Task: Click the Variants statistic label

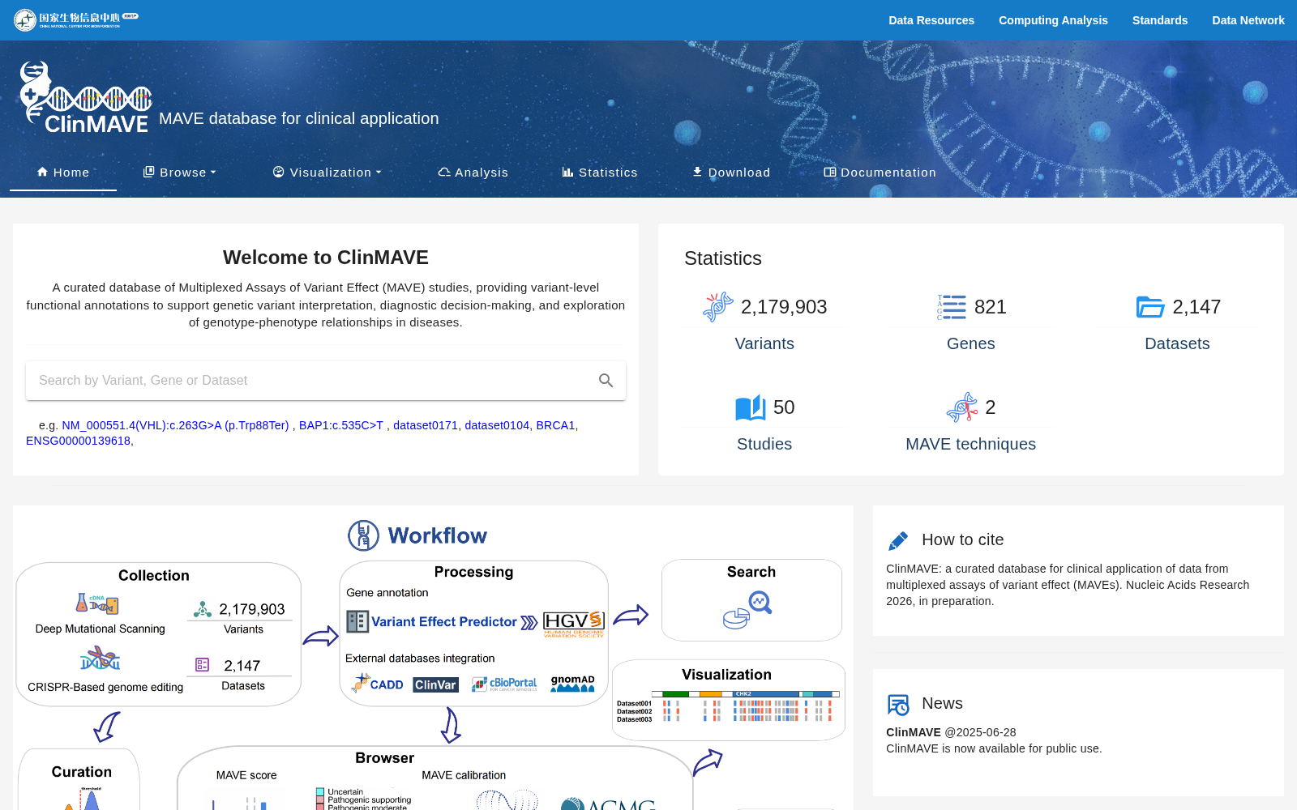Action: (764, 343)
